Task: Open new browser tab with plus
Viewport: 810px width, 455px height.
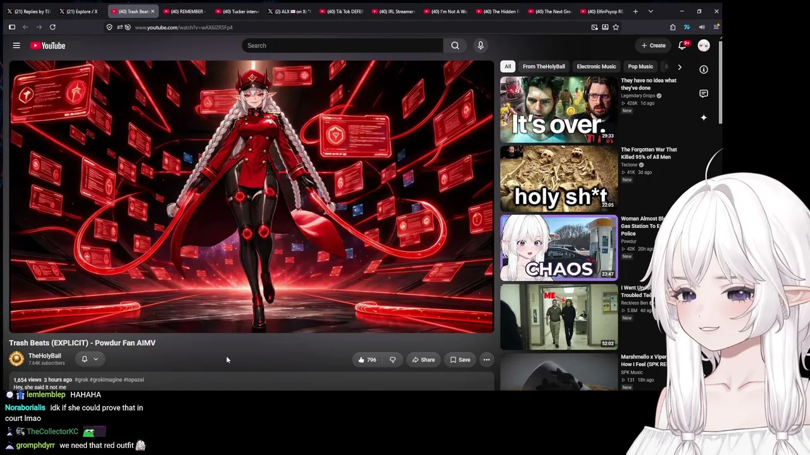Action: pos(635,11)
